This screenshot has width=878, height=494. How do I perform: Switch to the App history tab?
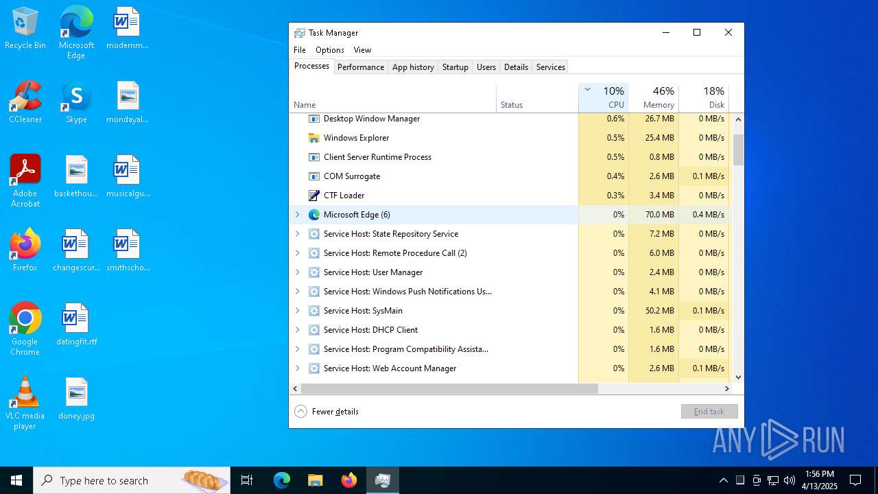coord(413,67)
